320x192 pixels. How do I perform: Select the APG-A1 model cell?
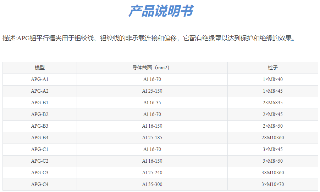(x=40, y=79)
